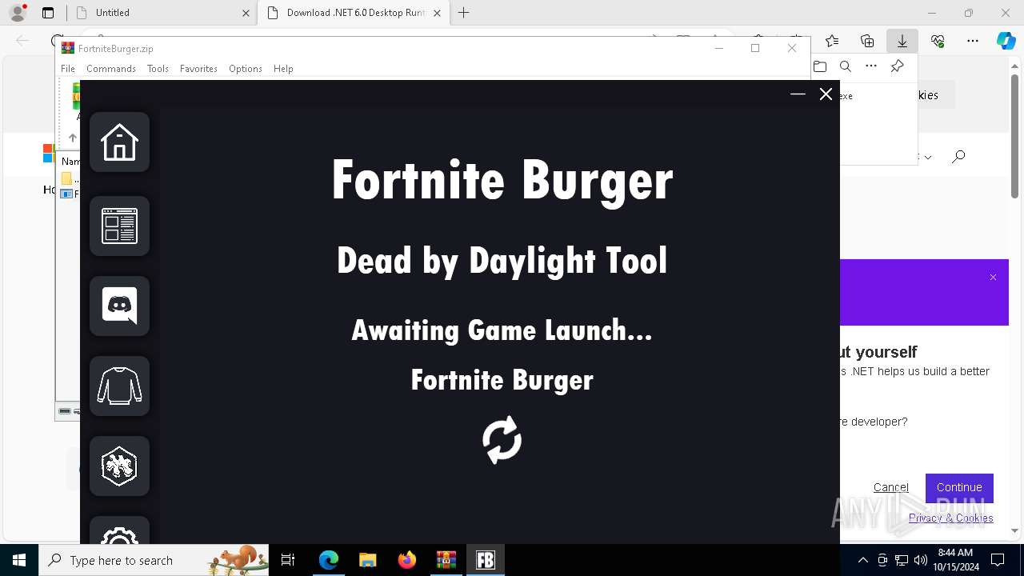Click the Cancel link on .NET page
The height and width of the screenshot is (576, 1024).
coord(890,487)
